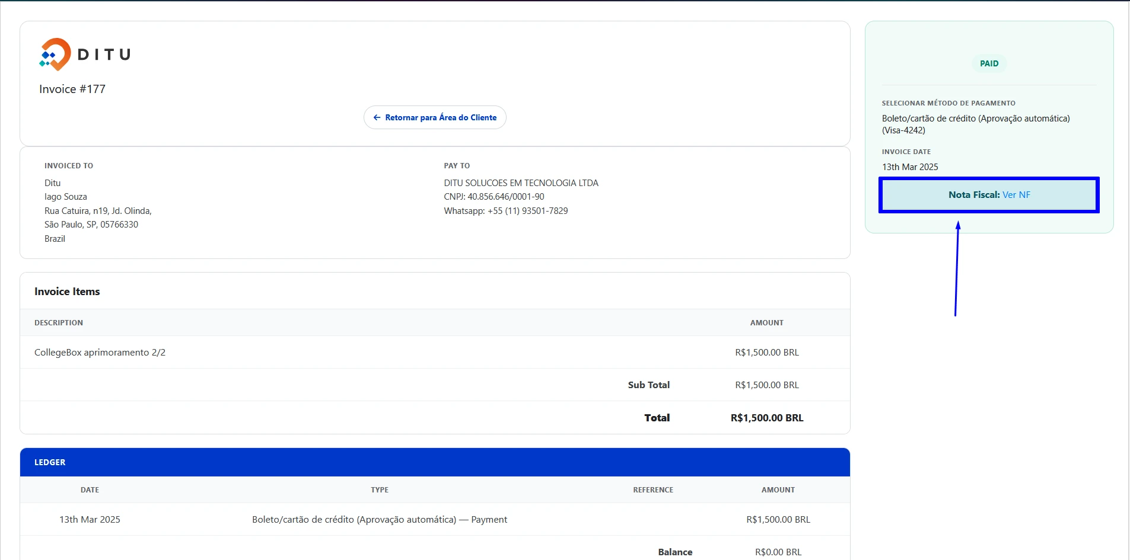
Task: Select the DITU SOLUCOES EM TECNOLOGIA LTDA text
Action: click(521, 183)
